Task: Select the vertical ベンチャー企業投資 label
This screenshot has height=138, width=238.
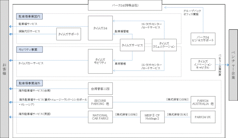Action: (x=220, y=65)
